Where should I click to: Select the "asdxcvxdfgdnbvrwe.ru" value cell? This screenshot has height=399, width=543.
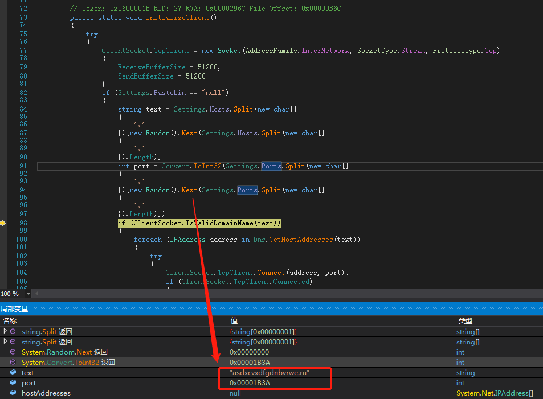pyautogui.click(x=270, y=373)
